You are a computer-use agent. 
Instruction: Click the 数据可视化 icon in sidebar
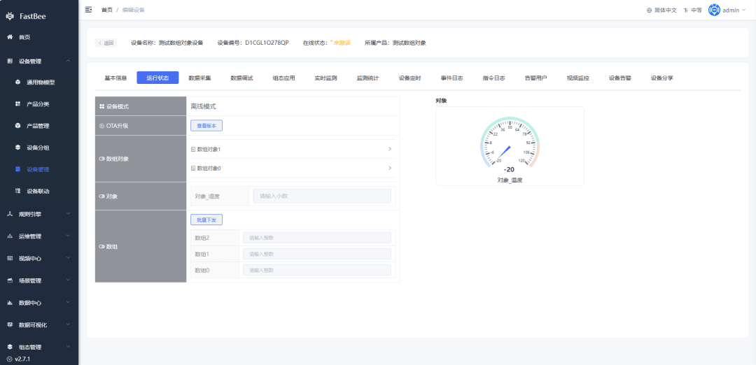[10, 324]
